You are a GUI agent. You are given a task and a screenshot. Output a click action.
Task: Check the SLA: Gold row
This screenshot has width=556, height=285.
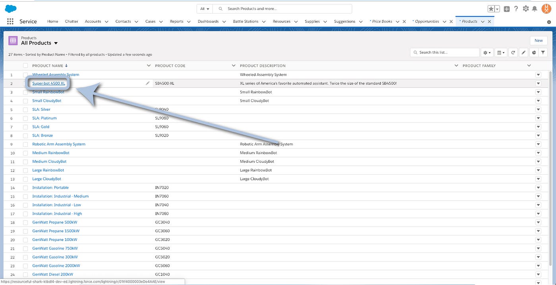pyautogui.click(x=25, y=127)
